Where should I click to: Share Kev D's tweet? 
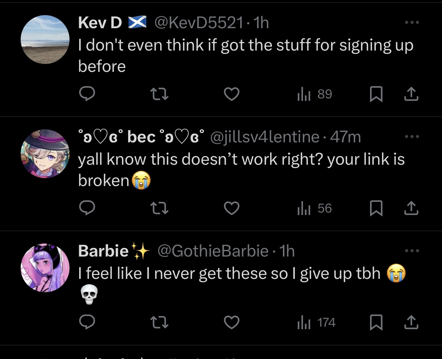411,94
